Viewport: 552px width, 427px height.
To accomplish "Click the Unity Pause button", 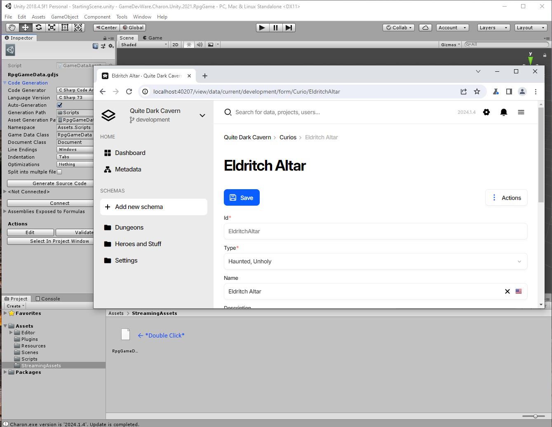I will point(275,28).
